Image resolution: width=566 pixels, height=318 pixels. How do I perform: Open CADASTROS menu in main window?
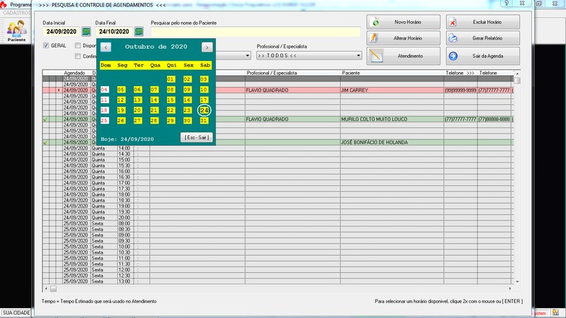pos(16,13)
